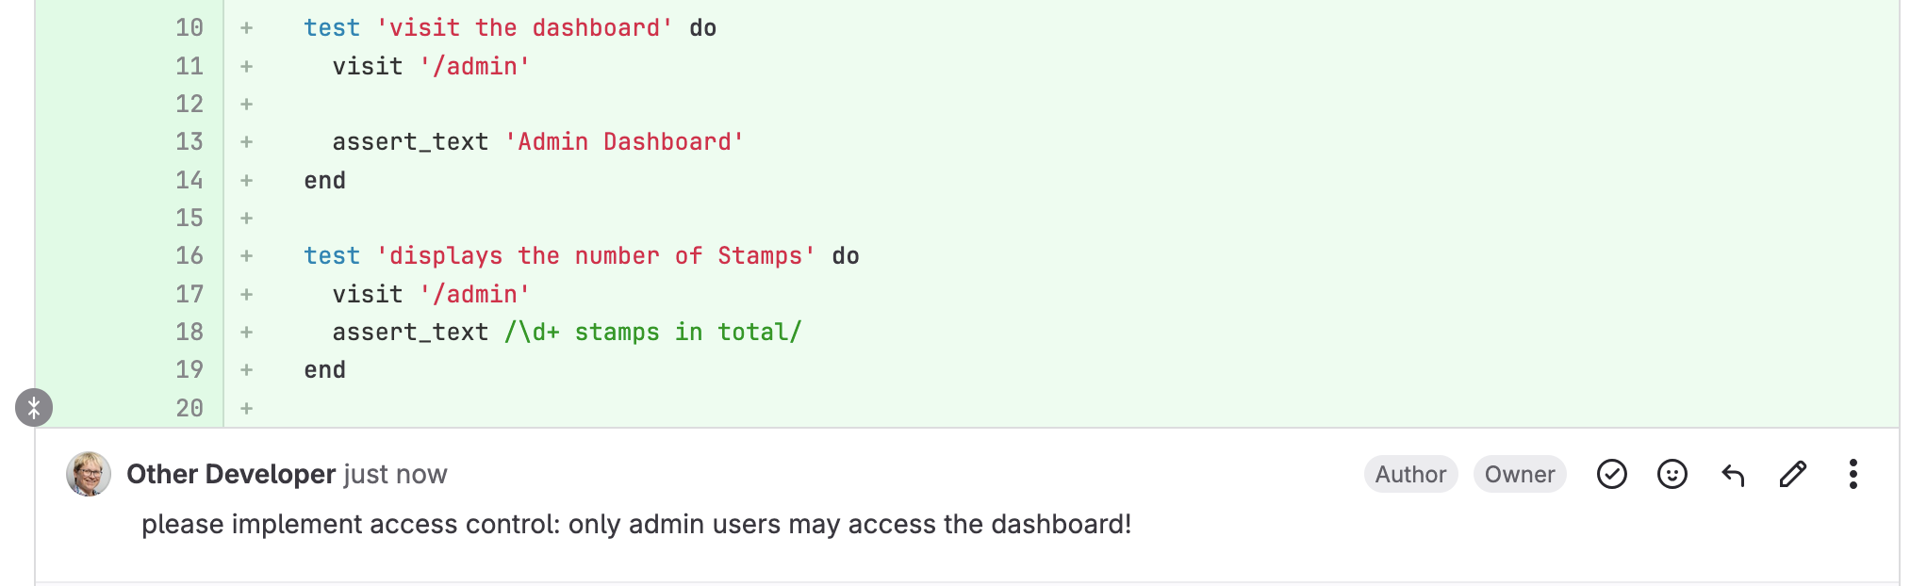Click Other Developer's avatar
Screen dimensions: 1927x586
click(x=89, y=474)
